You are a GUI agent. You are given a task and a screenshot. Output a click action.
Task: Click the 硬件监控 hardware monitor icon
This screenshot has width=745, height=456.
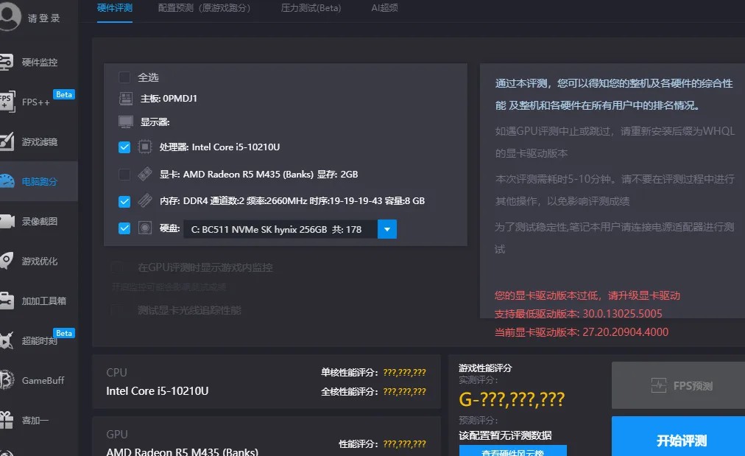6,63
